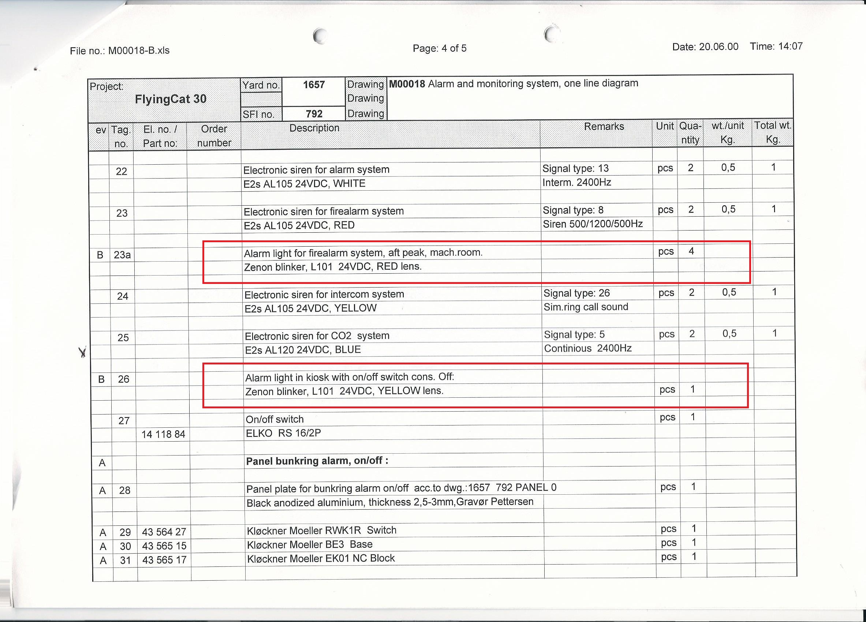This screenshot has height=622, width=866.
Task: Select 'Alarm light in kiosk with on/off switch' description
Action: pos(350,377)
